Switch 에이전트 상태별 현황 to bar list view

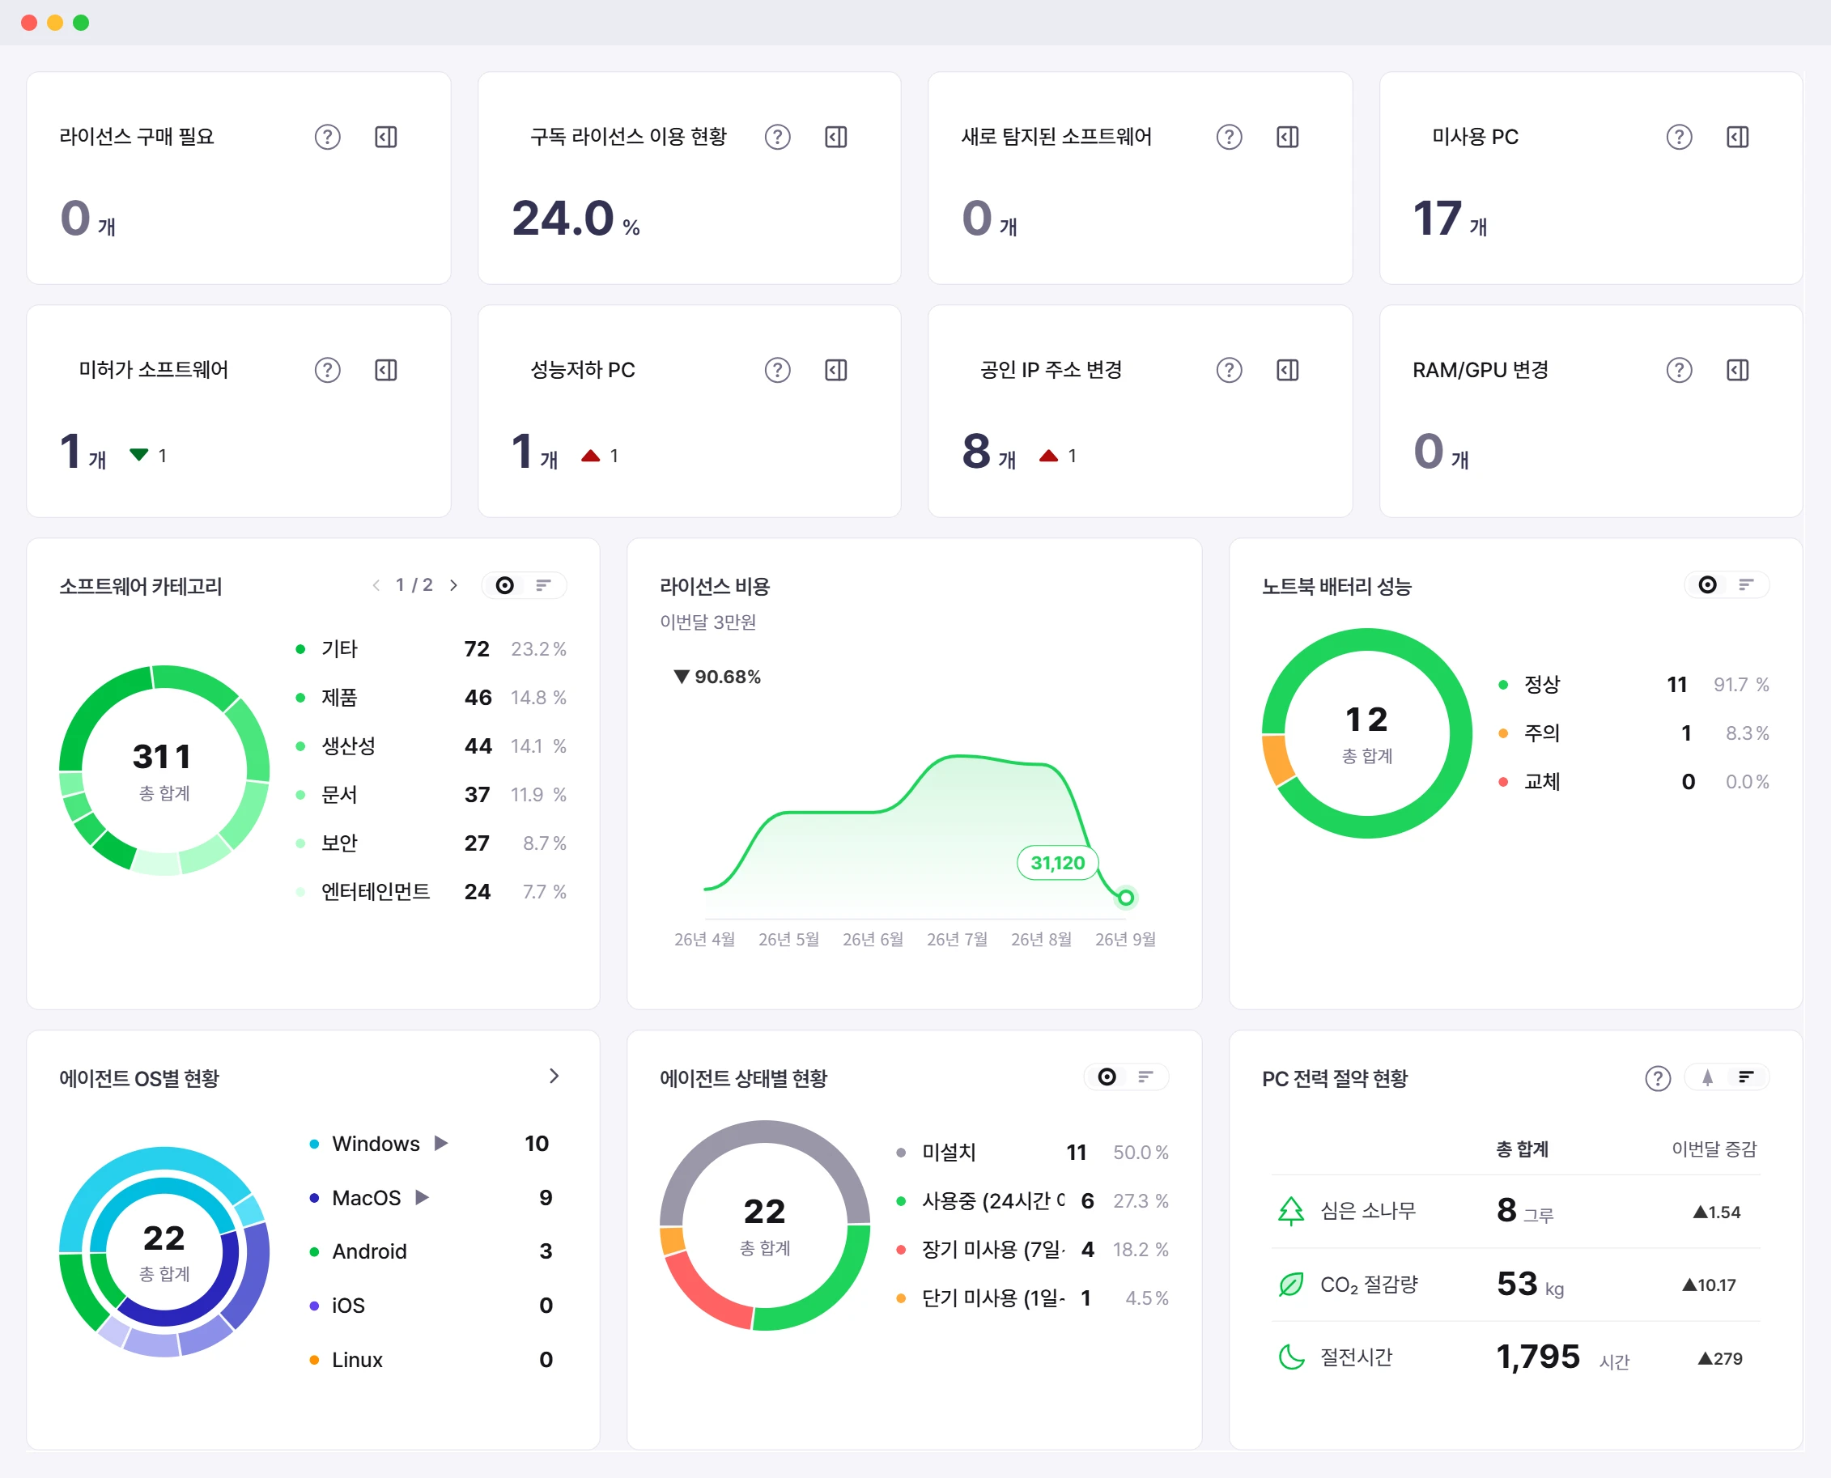point(1145,1077)
